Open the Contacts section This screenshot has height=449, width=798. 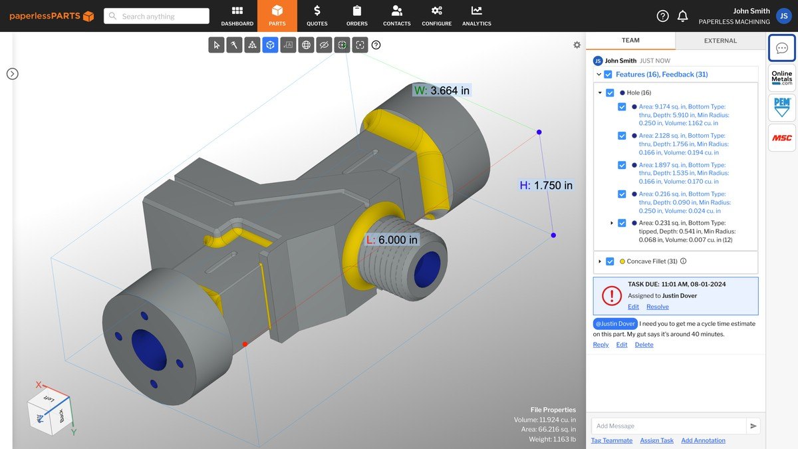tap(397, 16)
